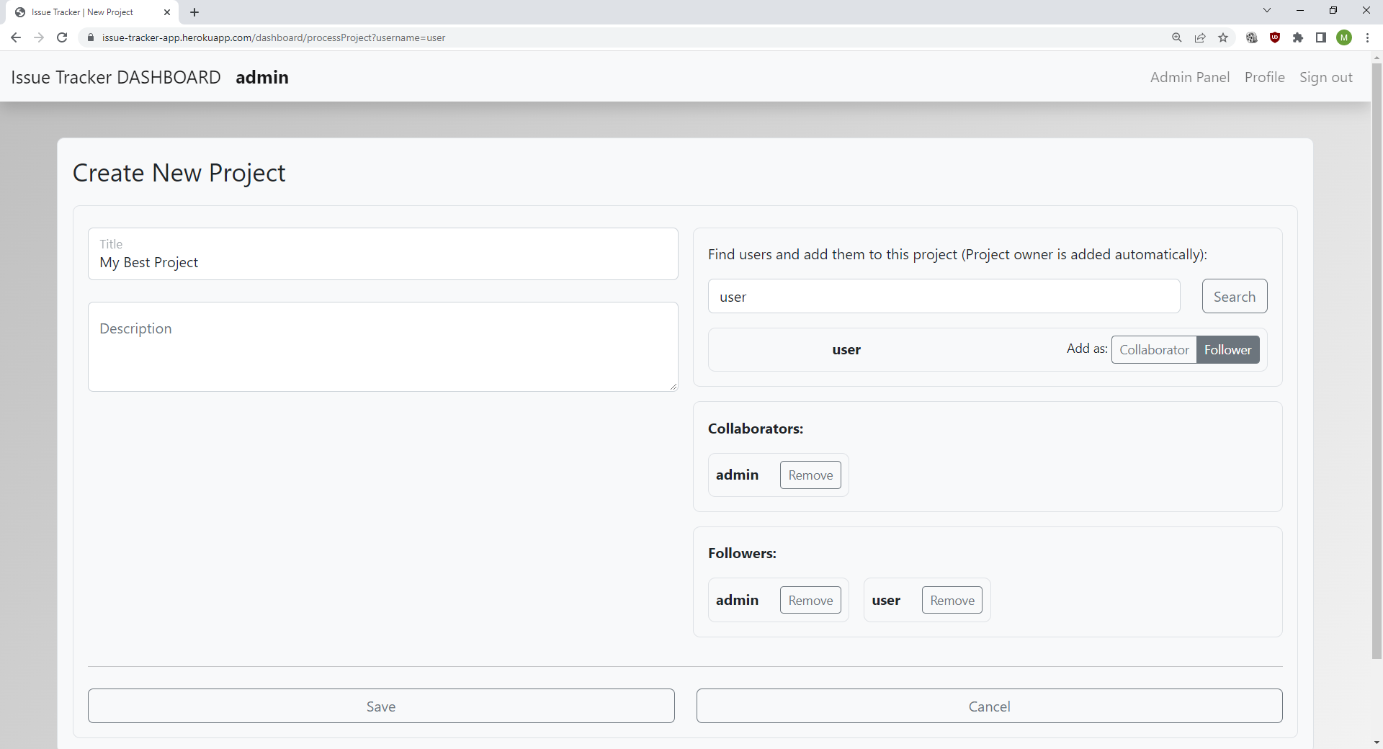Save the new project
Screen dimensions: 1383x749
point(381,706)
